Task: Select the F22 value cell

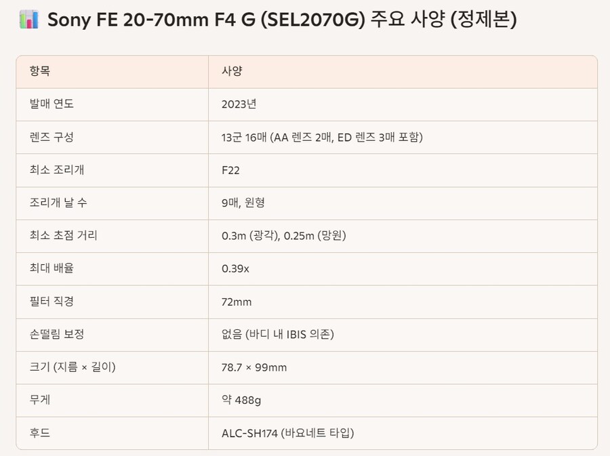Action: coord(230,170)
